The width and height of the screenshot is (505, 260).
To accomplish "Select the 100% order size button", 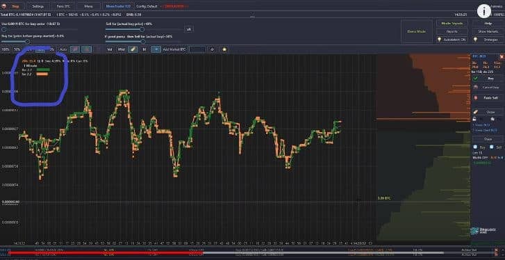I will click(6, 49).
